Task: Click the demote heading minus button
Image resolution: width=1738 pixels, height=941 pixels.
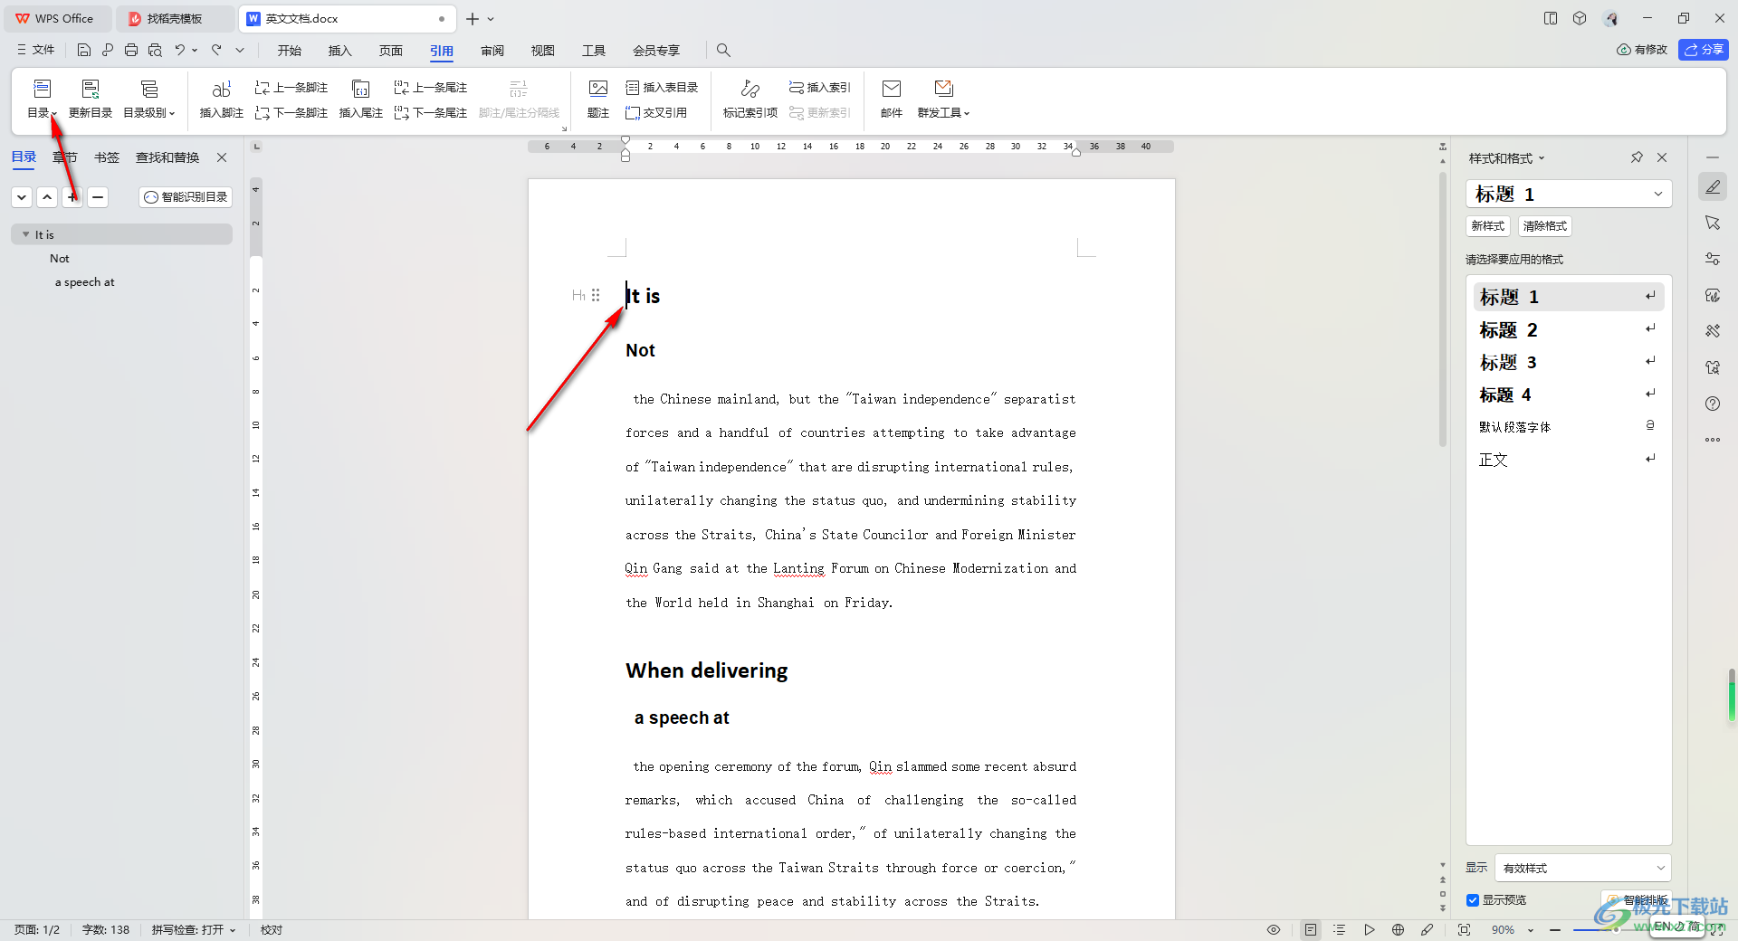Action: pos(98,197)
